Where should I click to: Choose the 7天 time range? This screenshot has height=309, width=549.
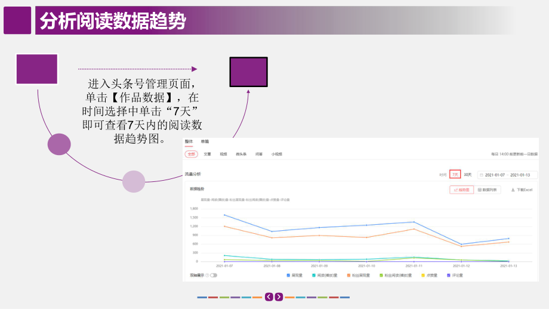pyautogui.click(x=455, y=175)
